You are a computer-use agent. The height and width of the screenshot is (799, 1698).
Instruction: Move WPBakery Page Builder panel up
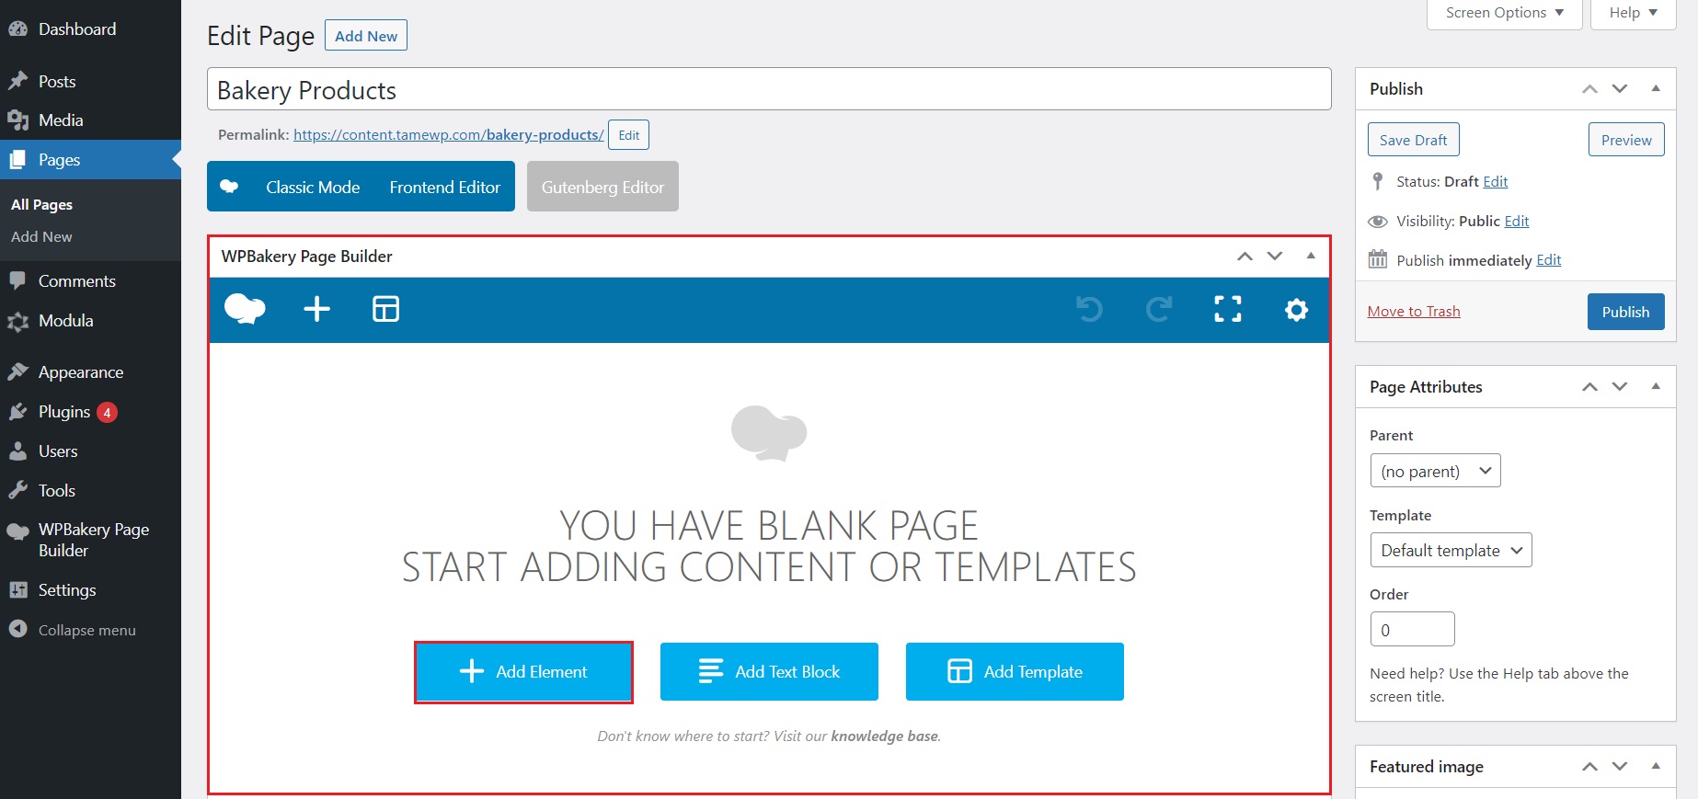pos(1245,257)
